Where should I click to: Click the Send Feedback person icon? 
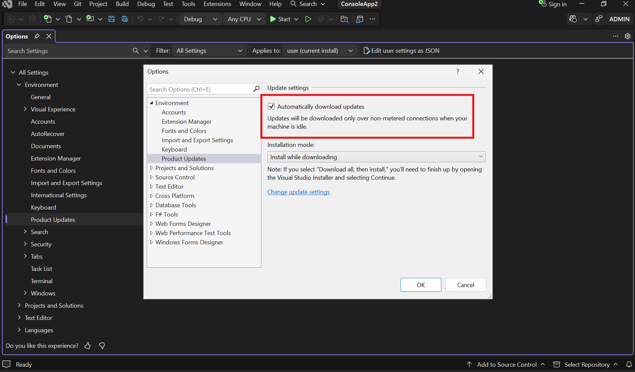click(x=599, y=19)
